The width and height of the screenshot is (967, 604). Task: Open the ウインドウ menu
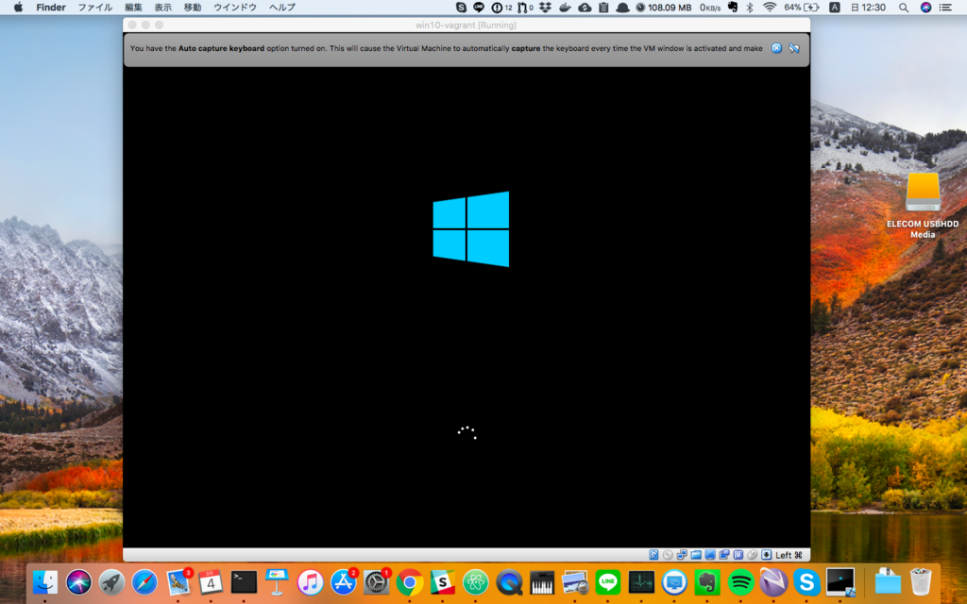click(235, 8)
